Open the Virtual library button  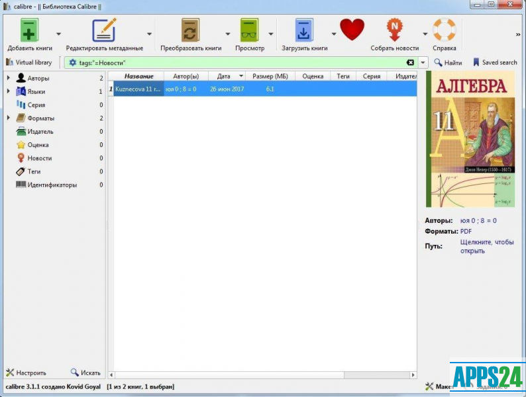point(29,62)
